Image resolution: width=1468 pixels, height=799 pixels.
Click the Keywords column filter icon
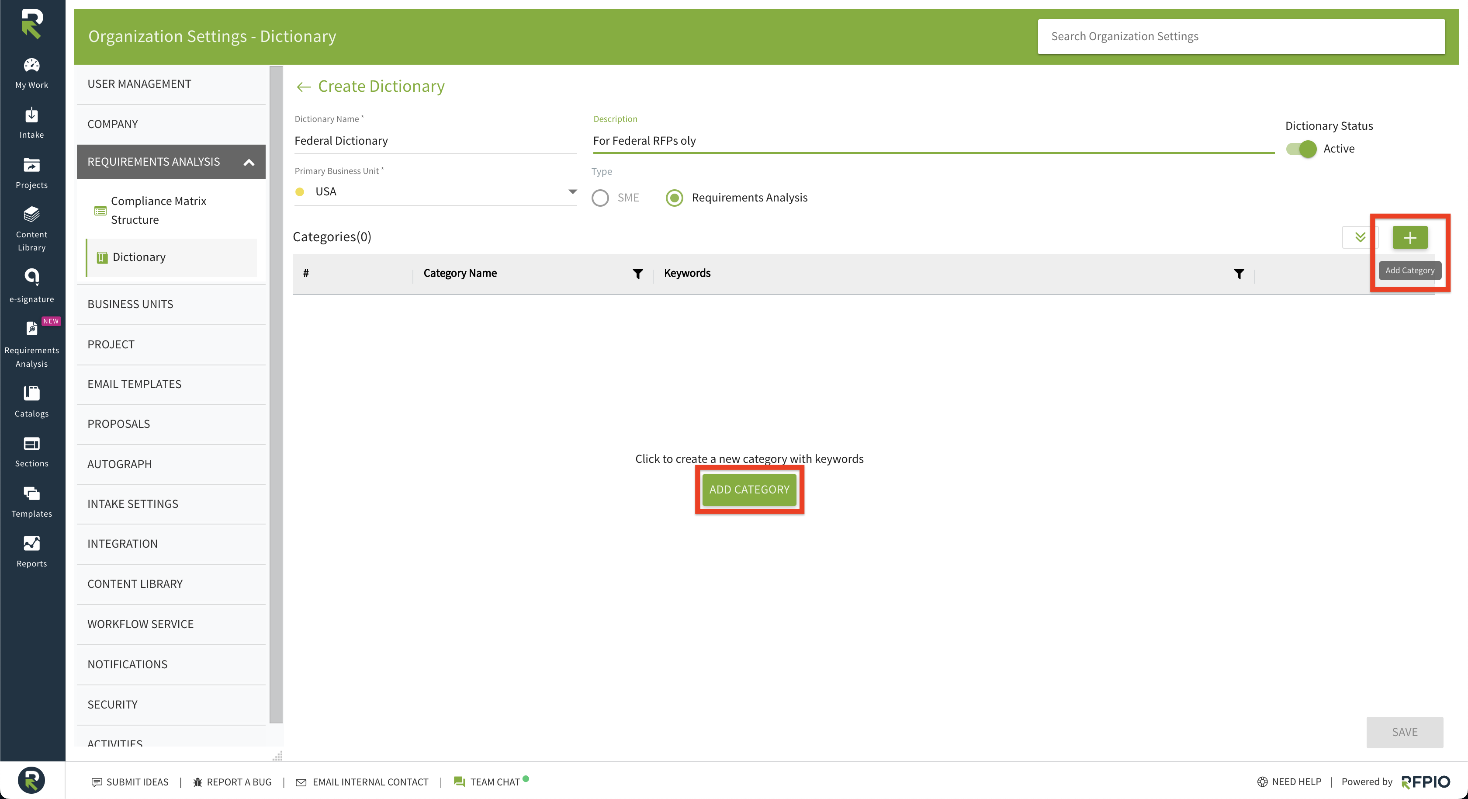[1239, 274]
